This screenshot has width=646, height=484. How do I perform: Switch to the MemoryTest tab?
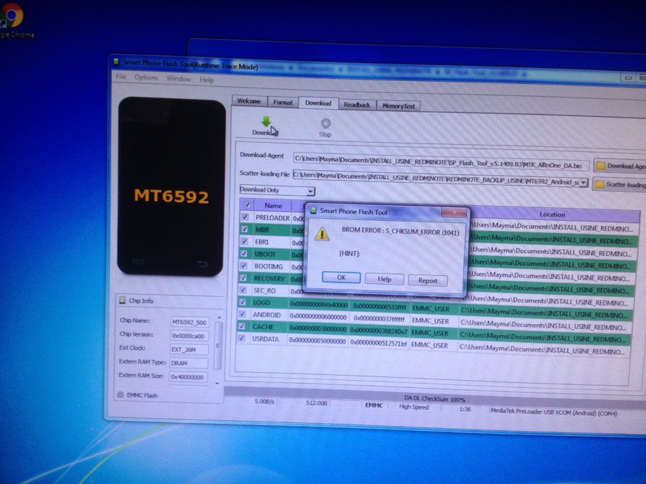(398, 106)
